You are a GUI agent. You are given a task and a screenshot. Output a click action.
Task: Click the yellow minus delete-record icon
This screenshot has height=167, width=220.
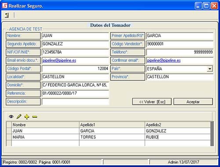pos(35,117)
